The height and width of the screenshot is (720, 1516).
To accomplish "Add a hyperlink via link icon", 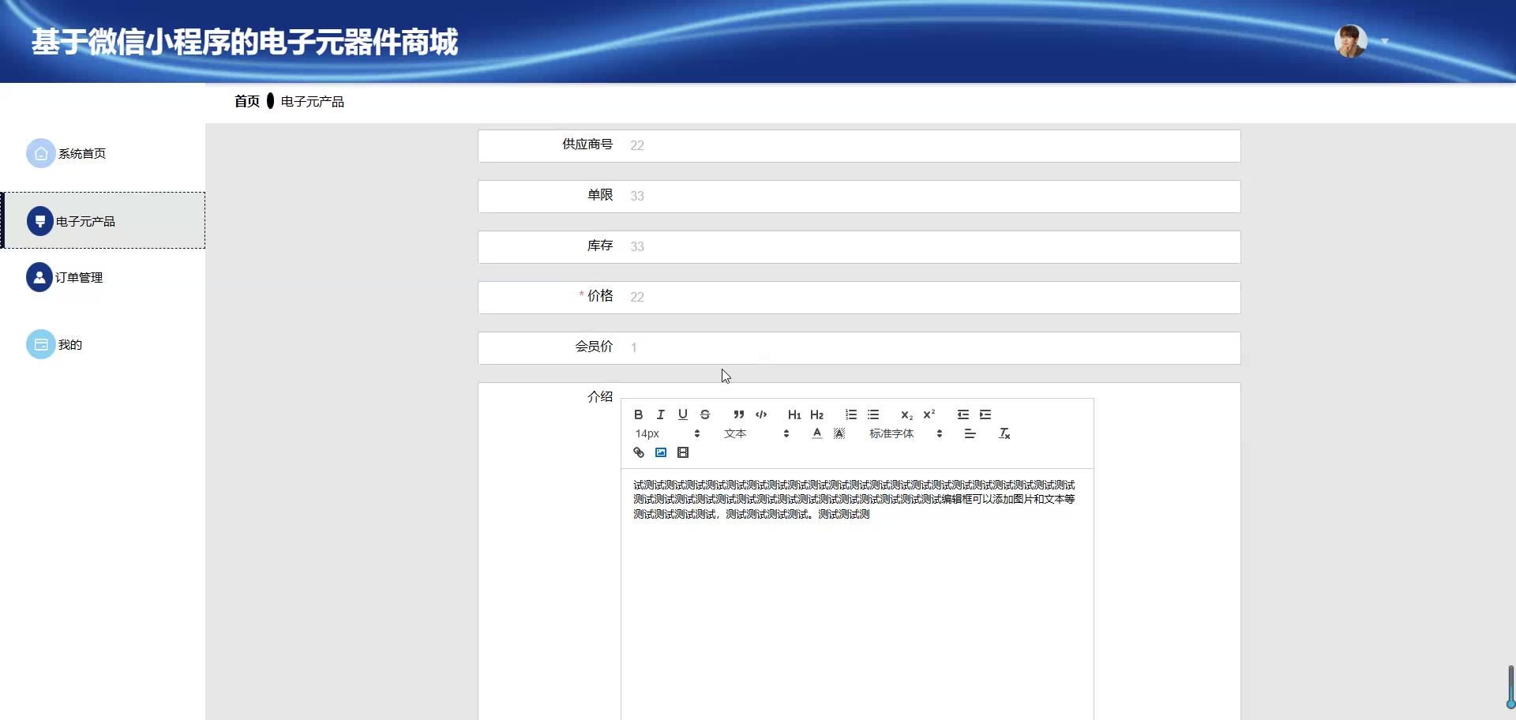I will 639,452.
